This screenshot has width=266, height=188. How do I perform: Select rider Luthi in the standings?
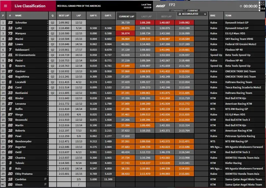(18, 28)
